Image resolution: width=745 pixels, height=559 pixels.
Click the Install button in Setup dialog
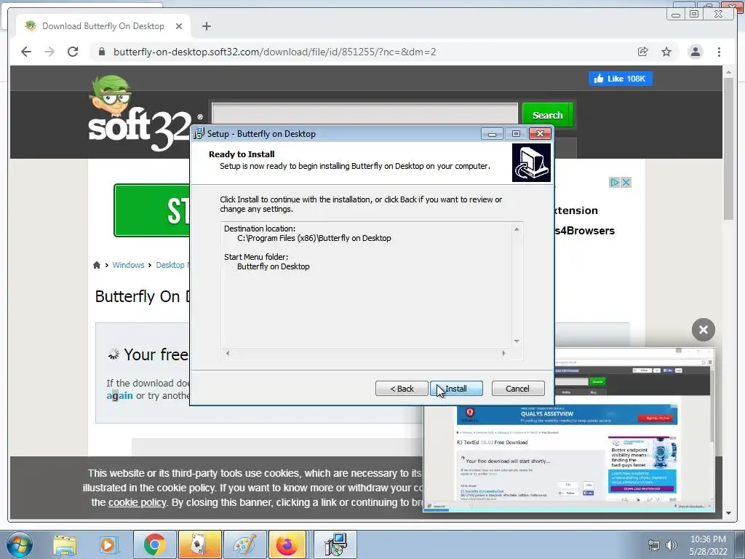click(x=456, y=389)
